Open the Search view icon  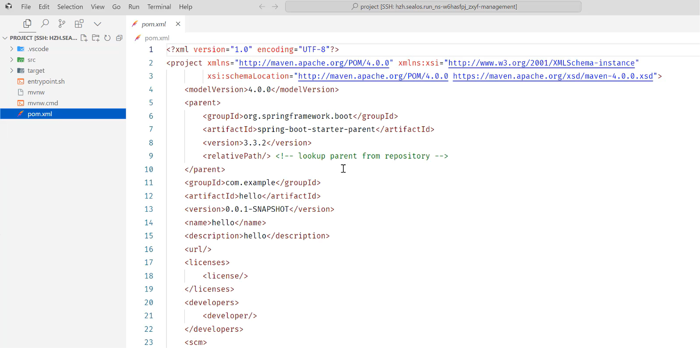point(45,24)
